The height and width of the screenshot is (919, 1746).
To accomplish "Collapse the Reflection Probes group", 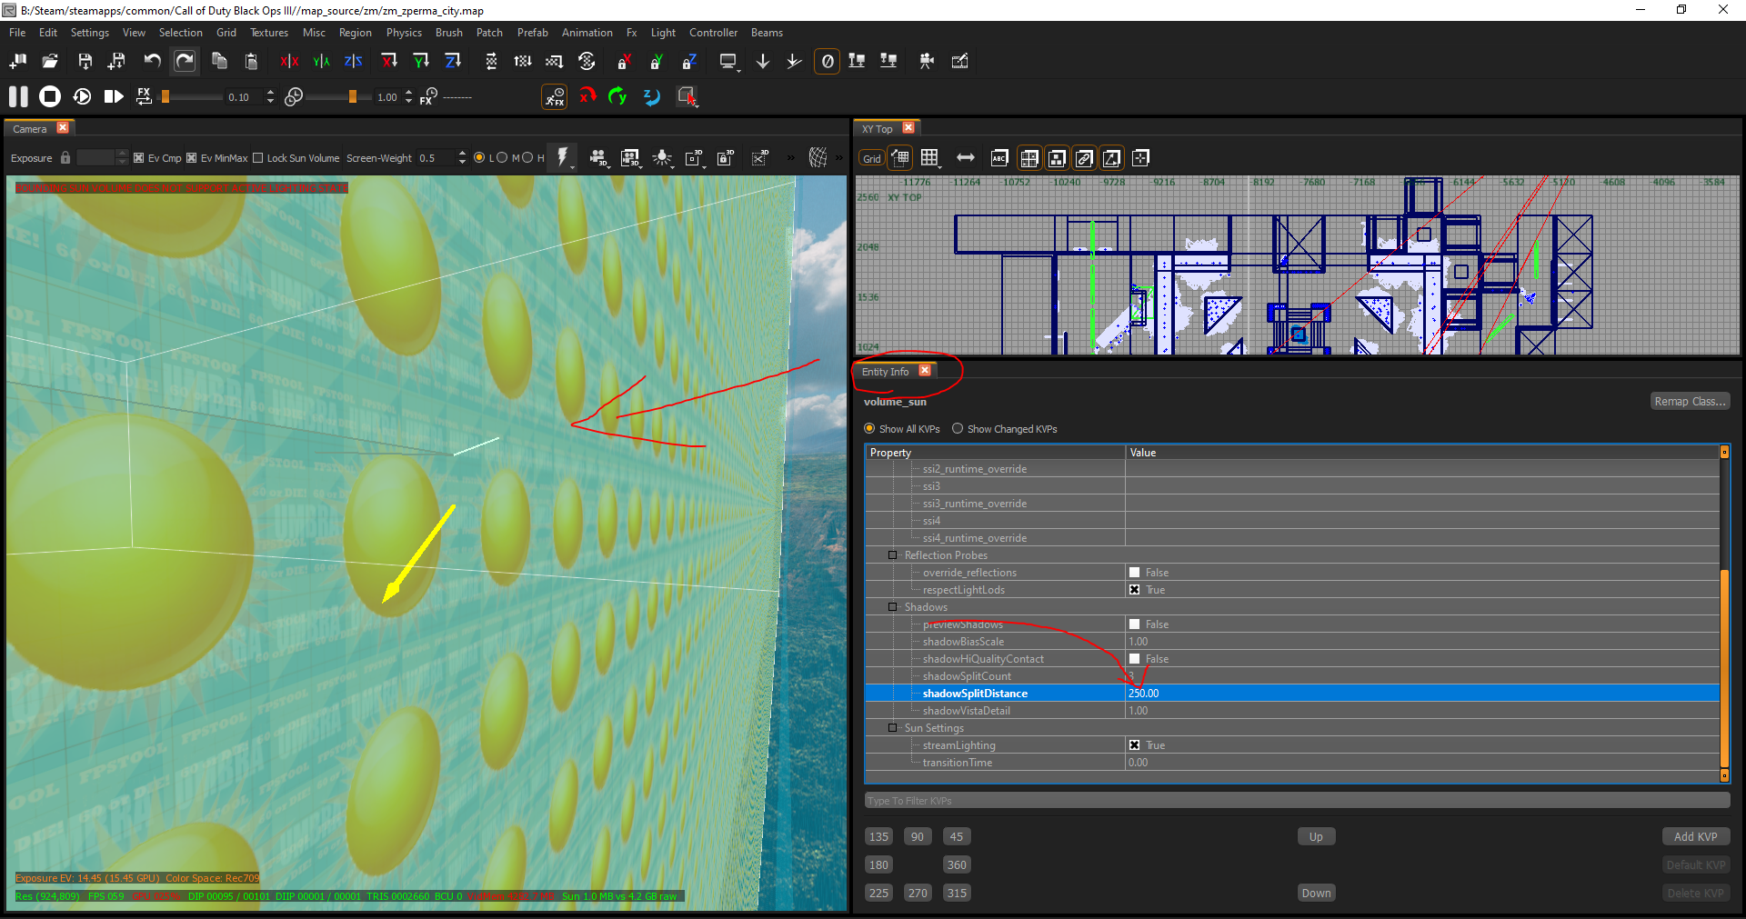I will coord(893,555).
